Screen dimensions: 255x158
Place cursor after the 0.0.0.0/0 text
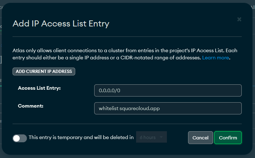click(x=121, y=90)
